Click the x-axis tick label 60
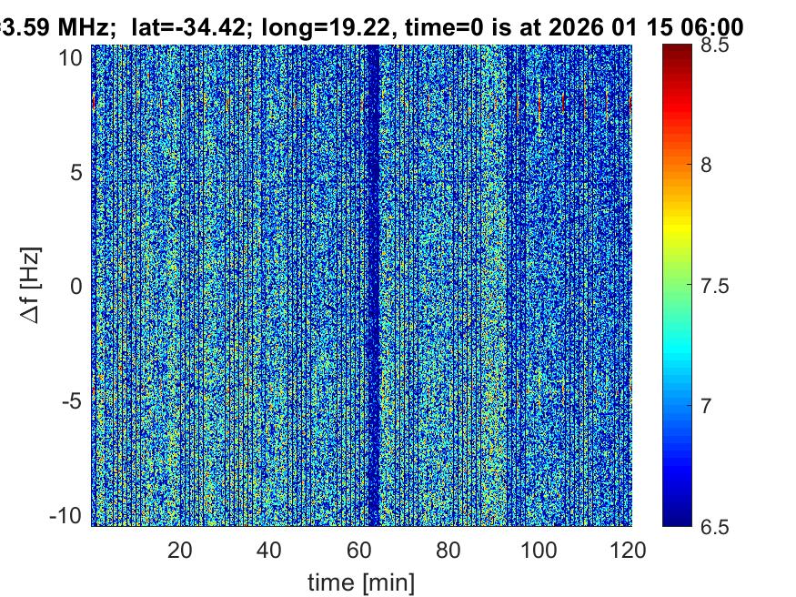This screenshot has height=597, width=796. 359,550
